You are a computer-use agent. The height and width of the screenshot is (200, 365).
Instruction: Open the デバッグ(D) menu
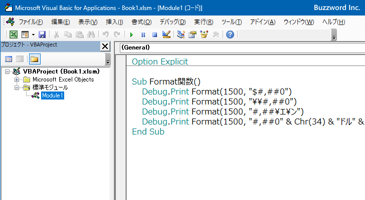point(172,22)
